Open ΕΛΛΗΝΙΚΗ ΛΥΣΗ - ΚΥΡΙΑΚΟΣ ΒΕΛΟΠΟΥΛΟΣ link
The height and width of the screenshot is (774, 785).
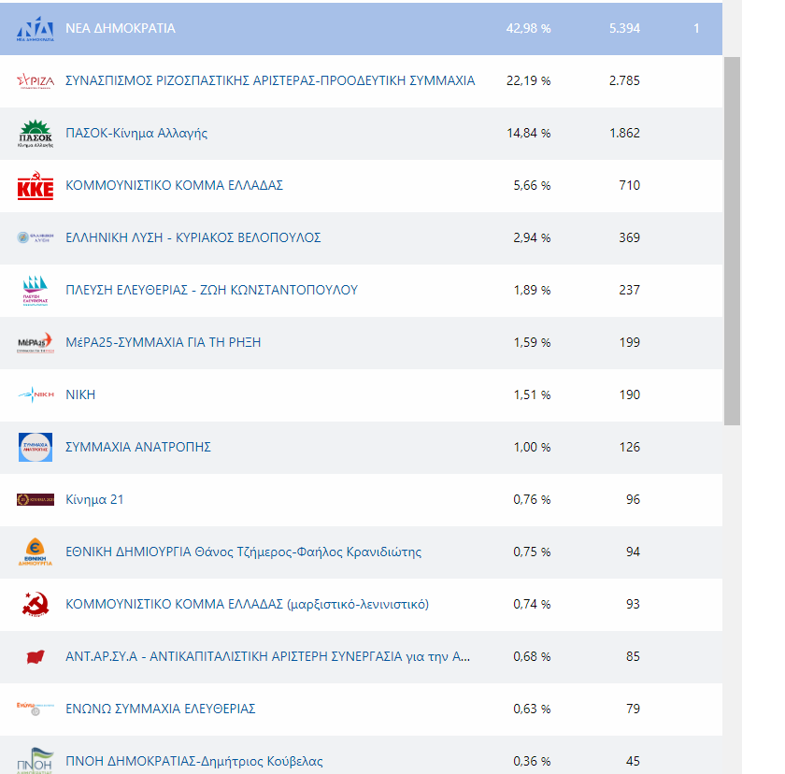pos(193,238)
